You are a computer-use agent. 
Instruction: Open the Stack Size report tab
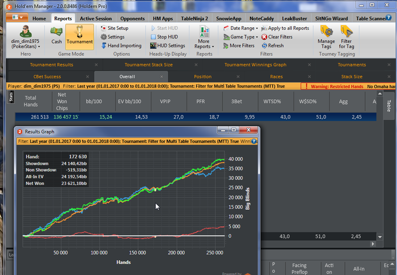coord(352,77)
